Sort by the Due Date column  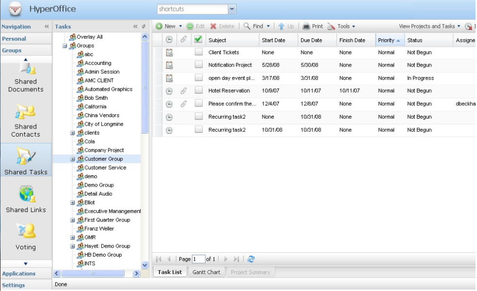[x=318, y=40]
